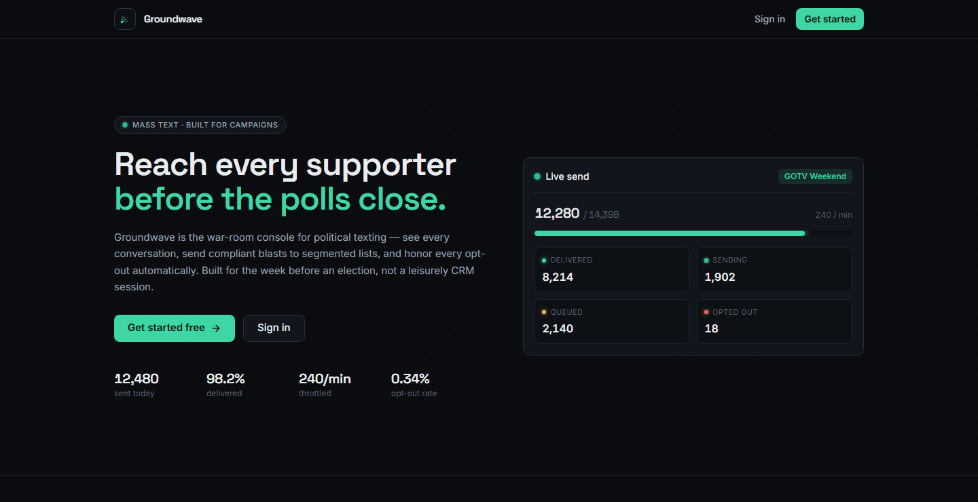The height and width of the screenshot is (502, 978).
Task: Click the 12,480 sent today stat
Action: pyautogui.click(x=137, y=385)
